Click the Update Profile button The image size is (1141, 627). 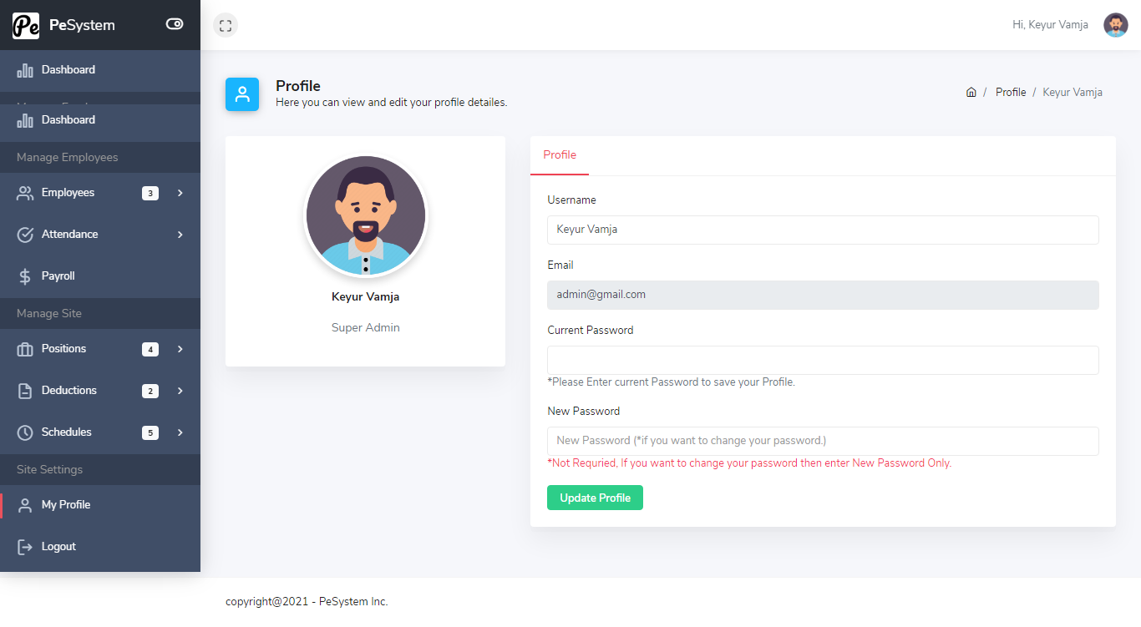click(x=595, y=498)
